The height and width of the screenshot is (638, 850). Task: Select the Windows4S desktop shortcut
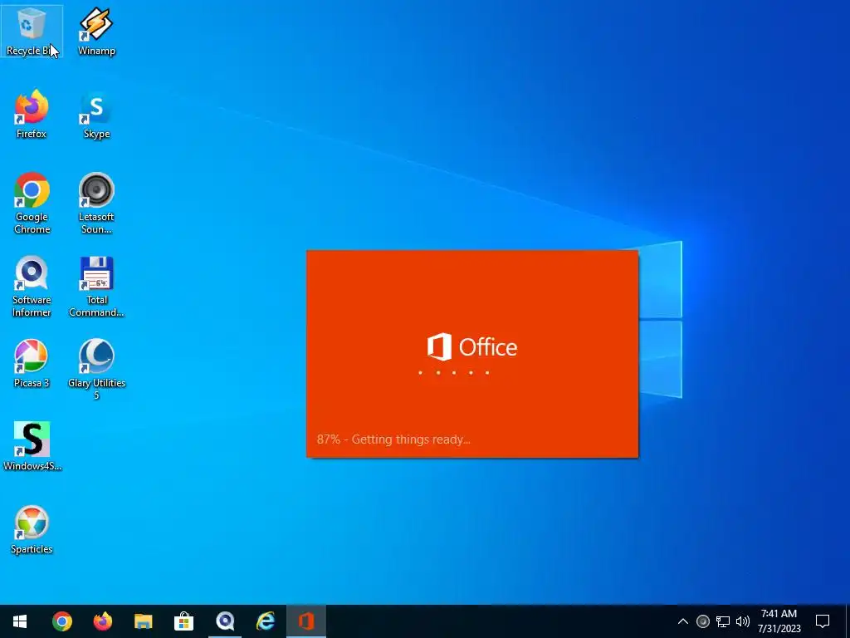[x=32, y=446]
